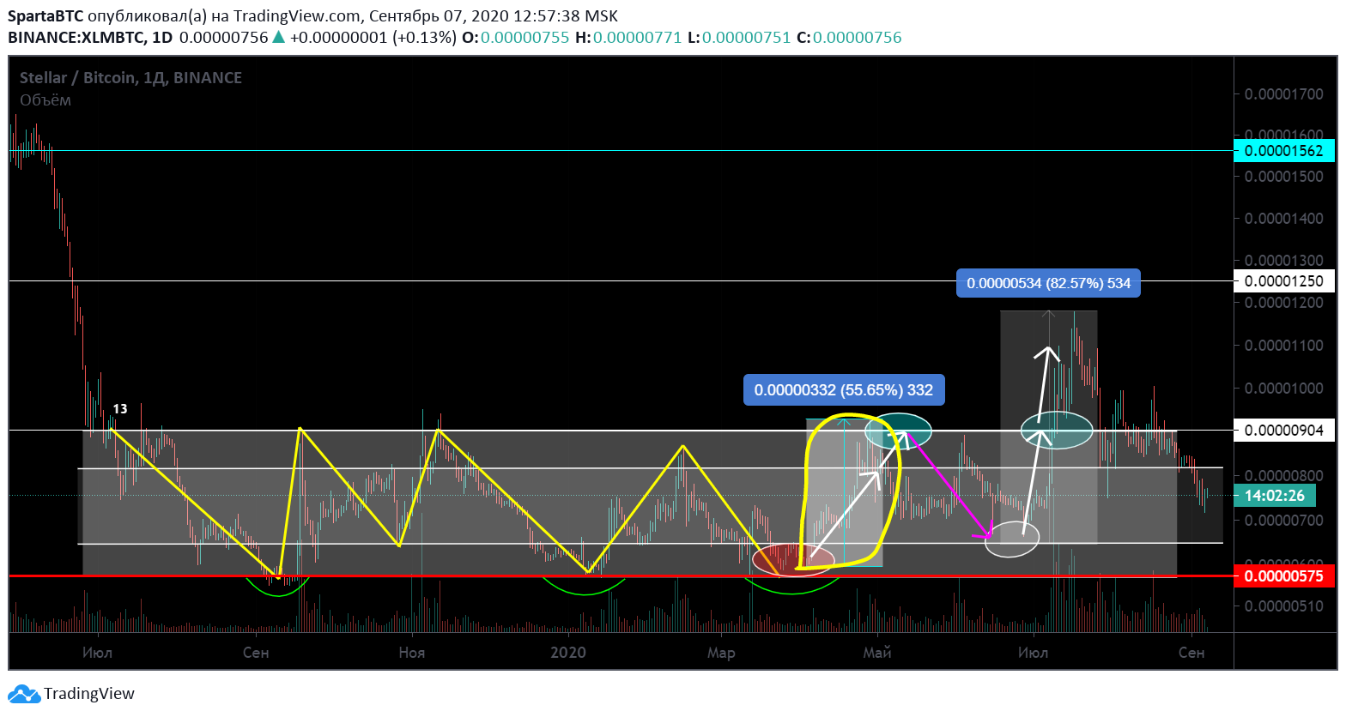Click the 0.00000510 price axis tick
The image size is (1346, 717).
click(x=1284, y=606)
